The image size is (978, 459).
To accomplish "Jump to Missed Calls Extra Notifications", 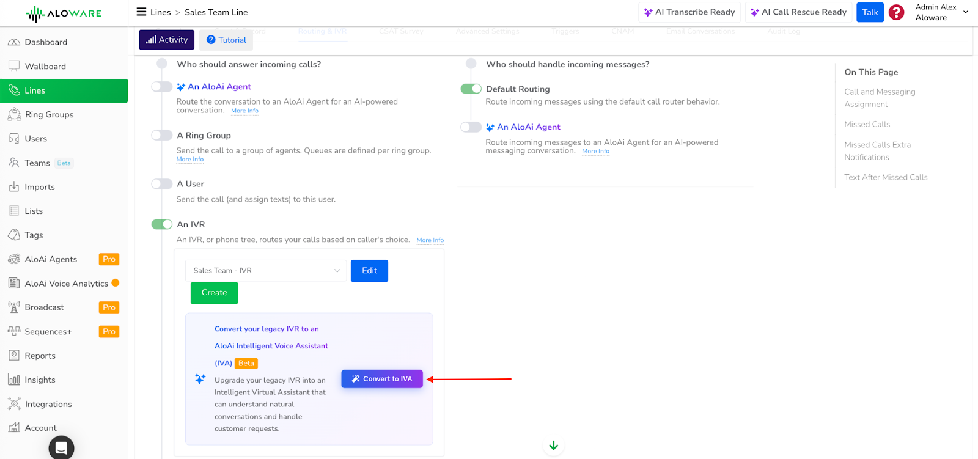I will [x=877, y=151].
